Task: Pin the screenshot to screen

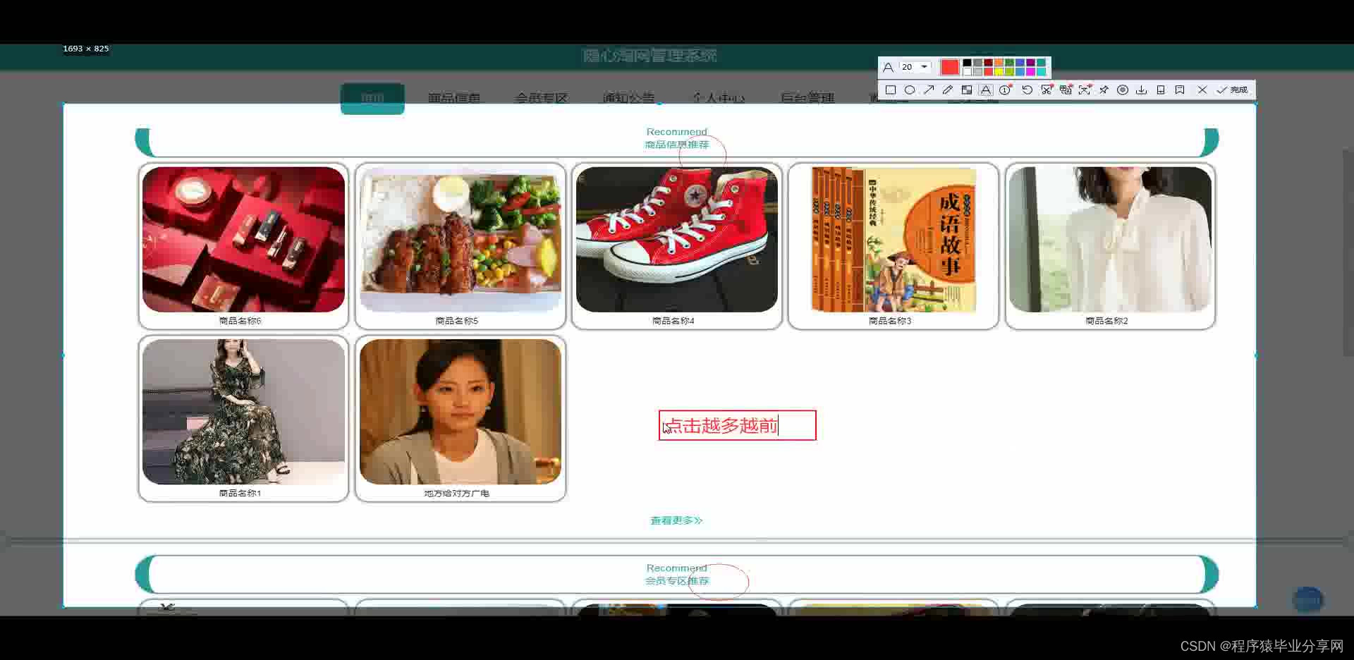Action: click(x=1104, y=90)
